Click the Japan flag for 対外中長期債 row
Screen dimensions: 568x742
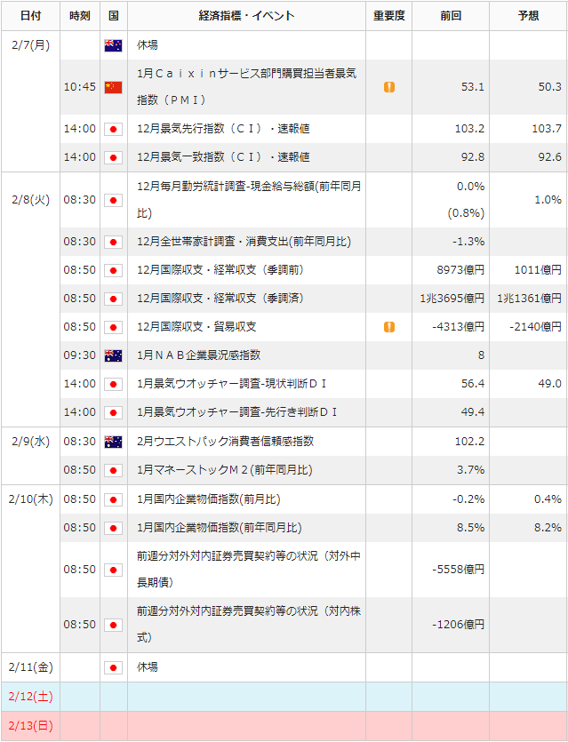coord(113,570)
